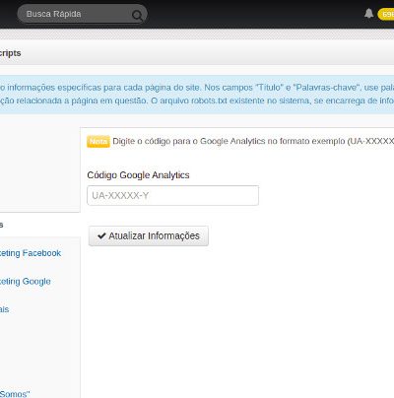Open the "Somos" link at sidebar bottom
This screenshot has width=394, height=398.
pyautogui.click(x=15, y=393)
